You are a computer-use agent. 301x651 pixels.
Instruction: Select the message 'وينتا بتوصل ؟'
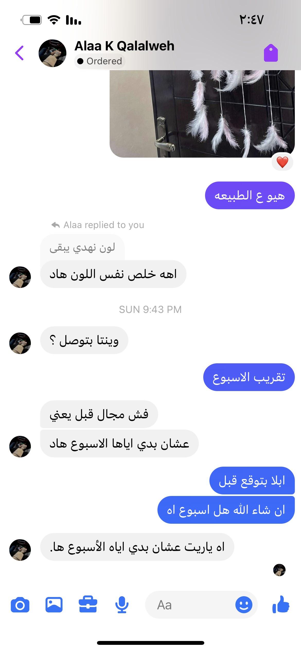point(84,340)
